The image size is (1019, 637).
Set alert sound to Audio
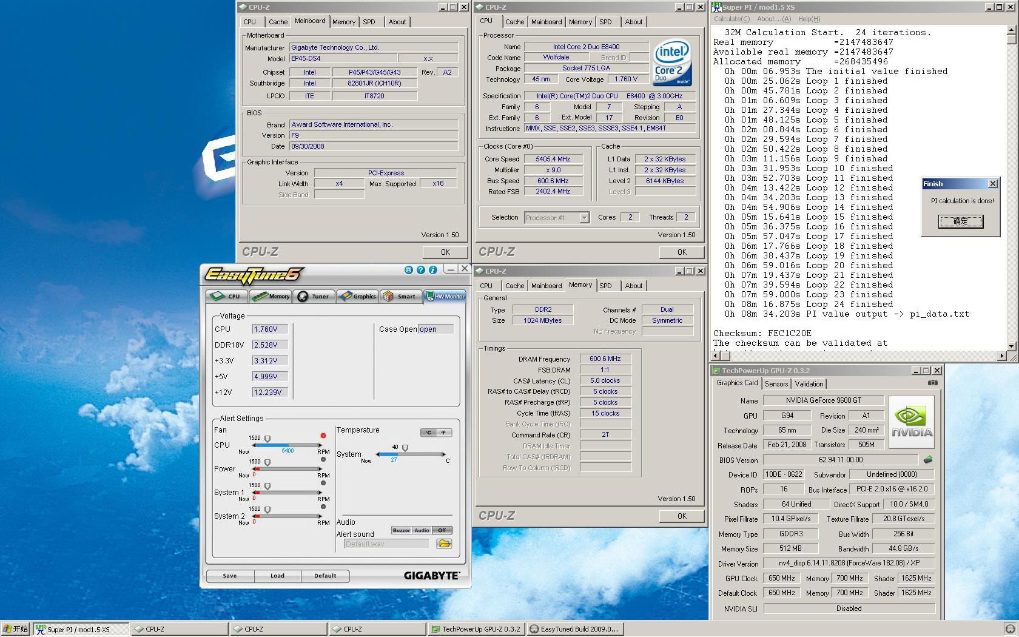pyautogui.click(x=422, y=530)
